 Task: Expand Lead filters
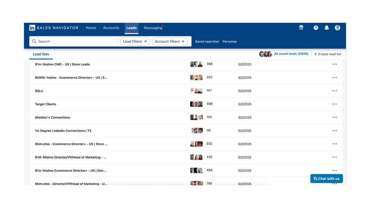[x=135, y=41]
